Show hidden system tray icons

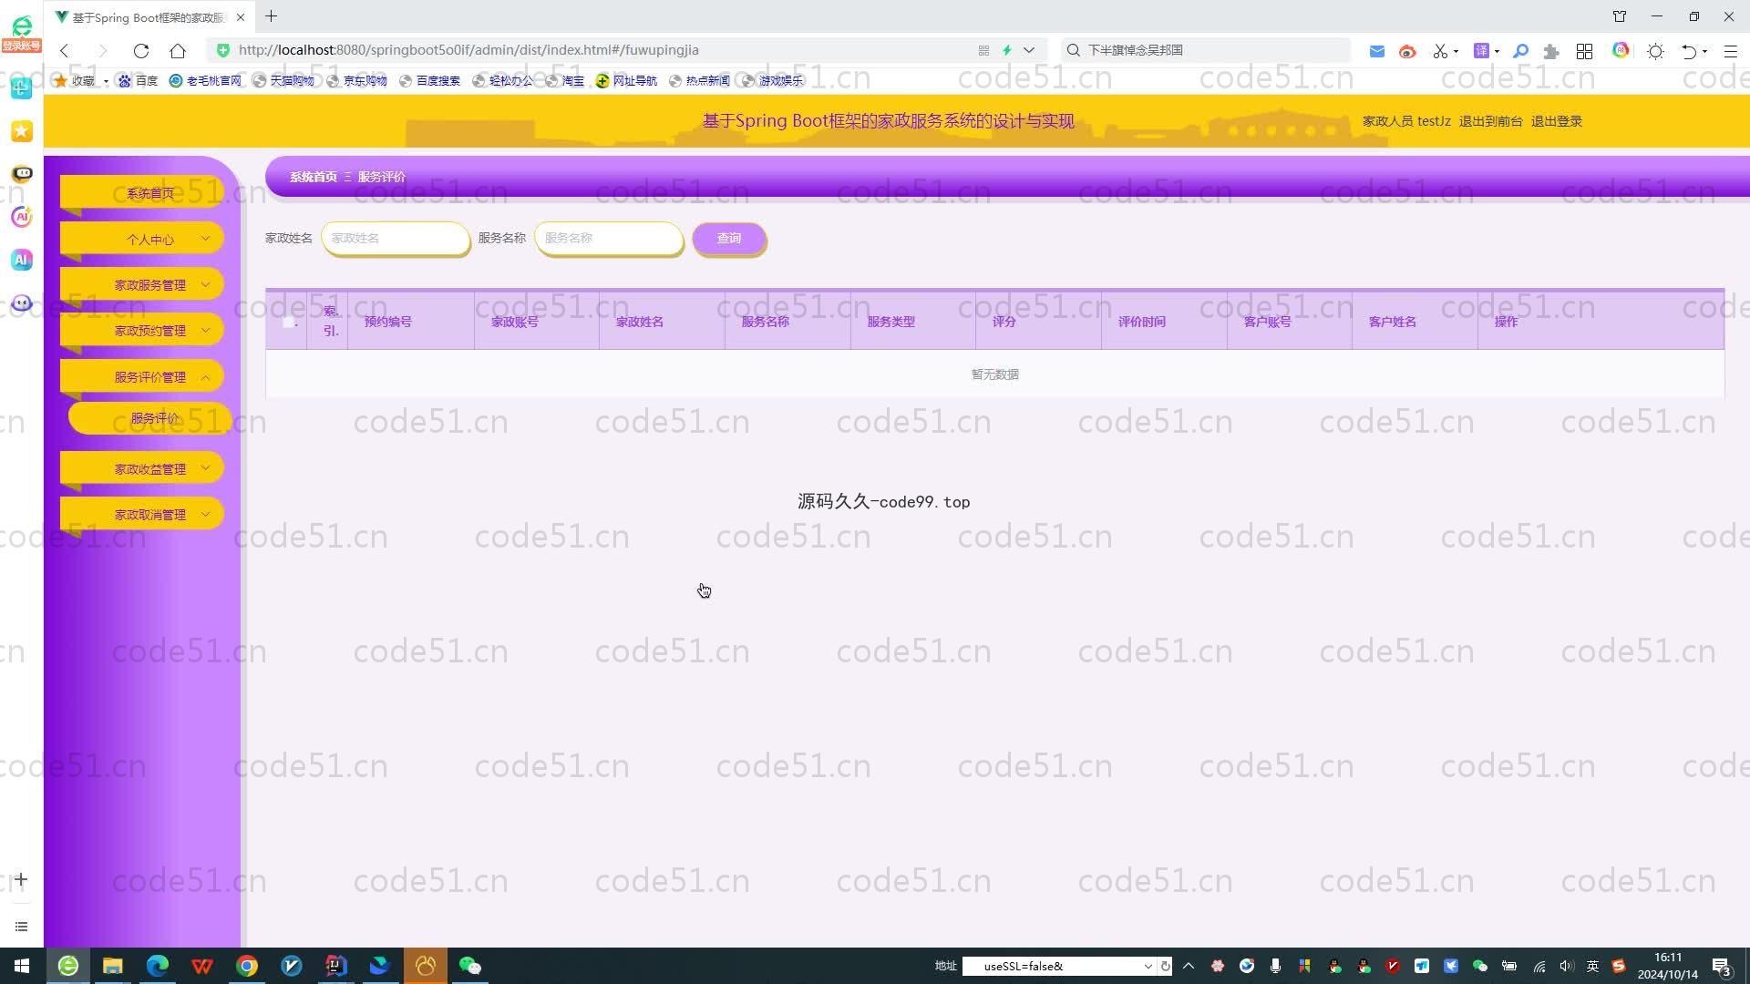(x=1188, y=966)
